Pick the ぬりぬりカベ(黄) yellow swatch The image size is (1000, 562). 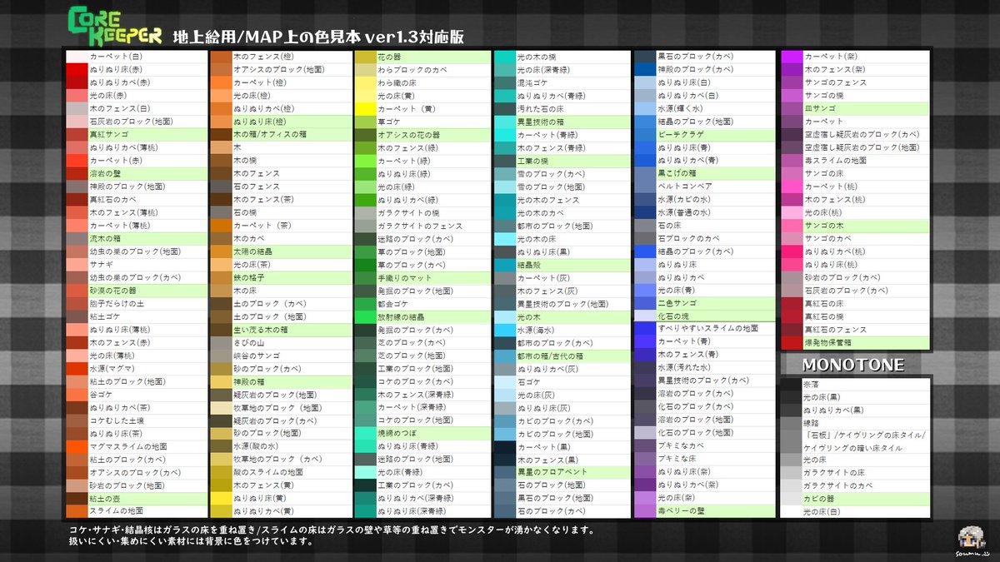[222, 511]
